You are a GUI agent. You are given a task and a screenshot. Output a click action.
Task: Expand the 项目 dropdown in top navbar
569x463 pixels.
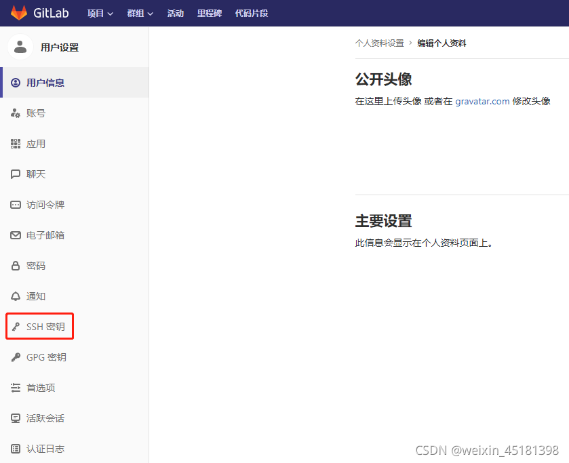[x=100, y=14]
